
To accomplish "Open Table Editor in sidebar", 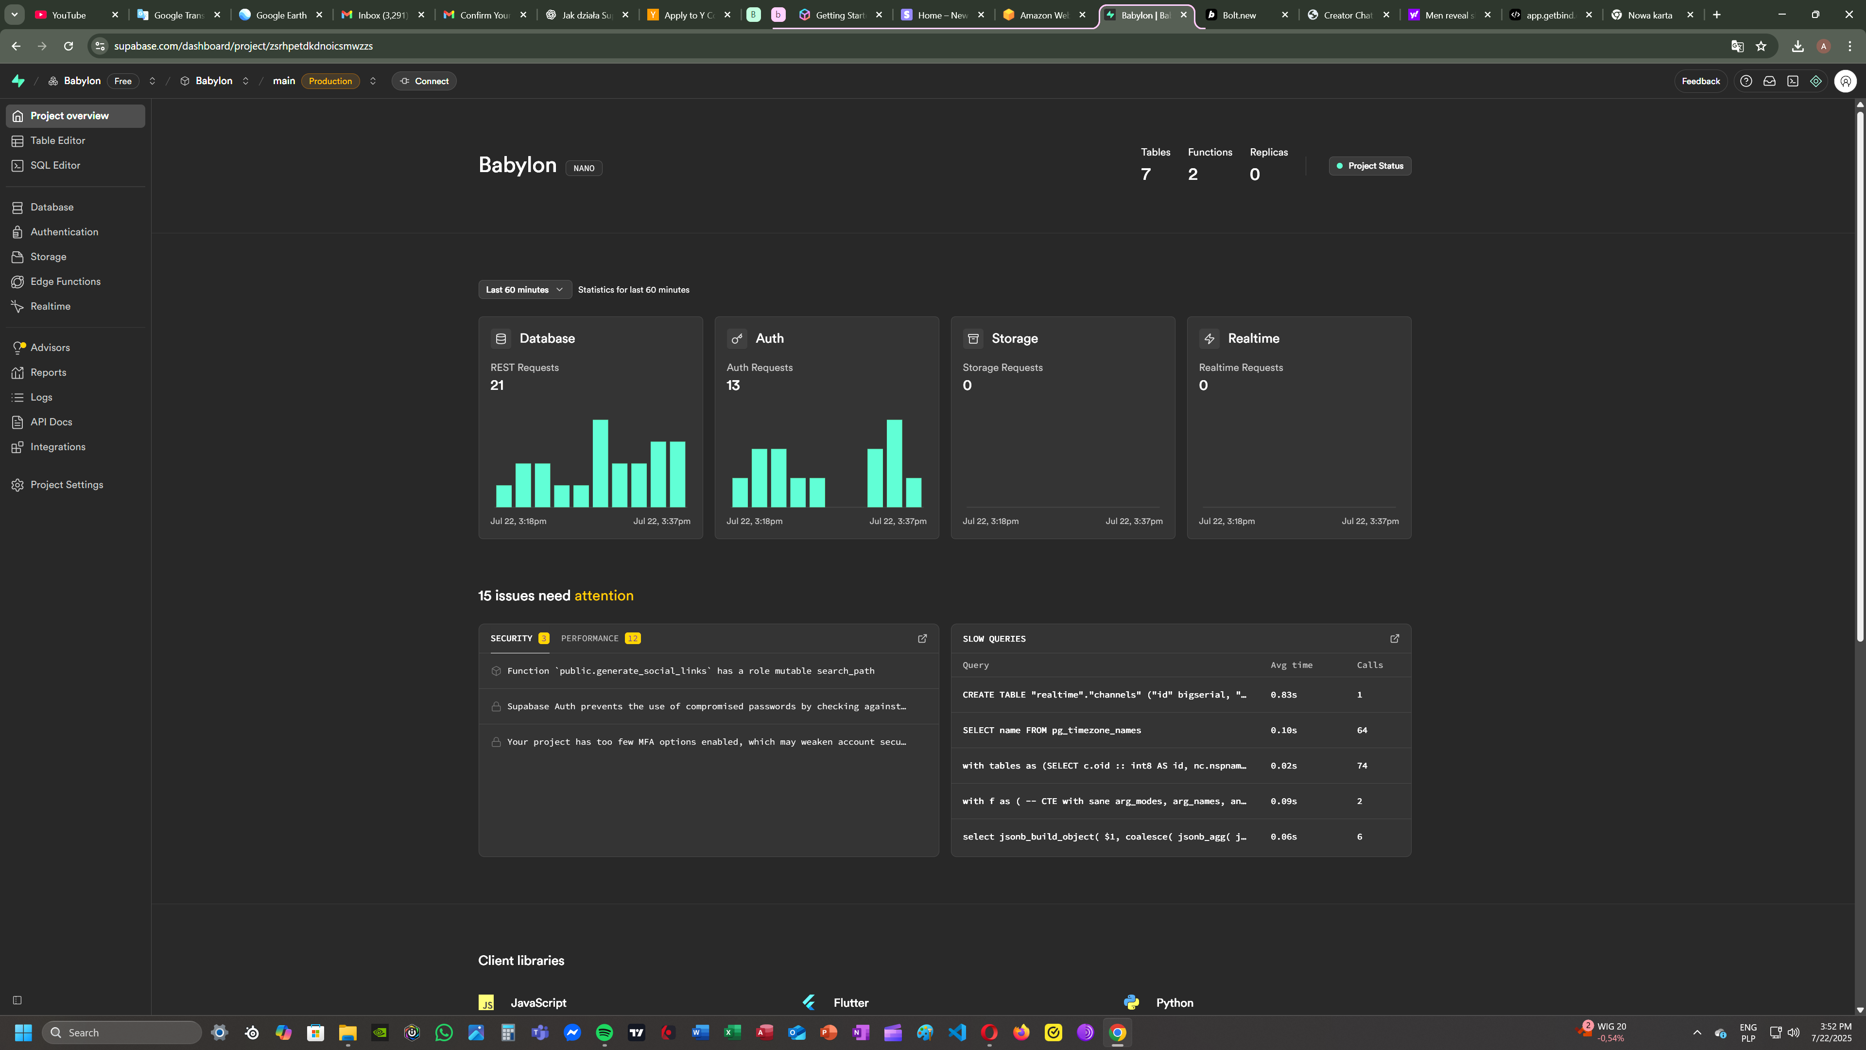I will tap(58, 140).
